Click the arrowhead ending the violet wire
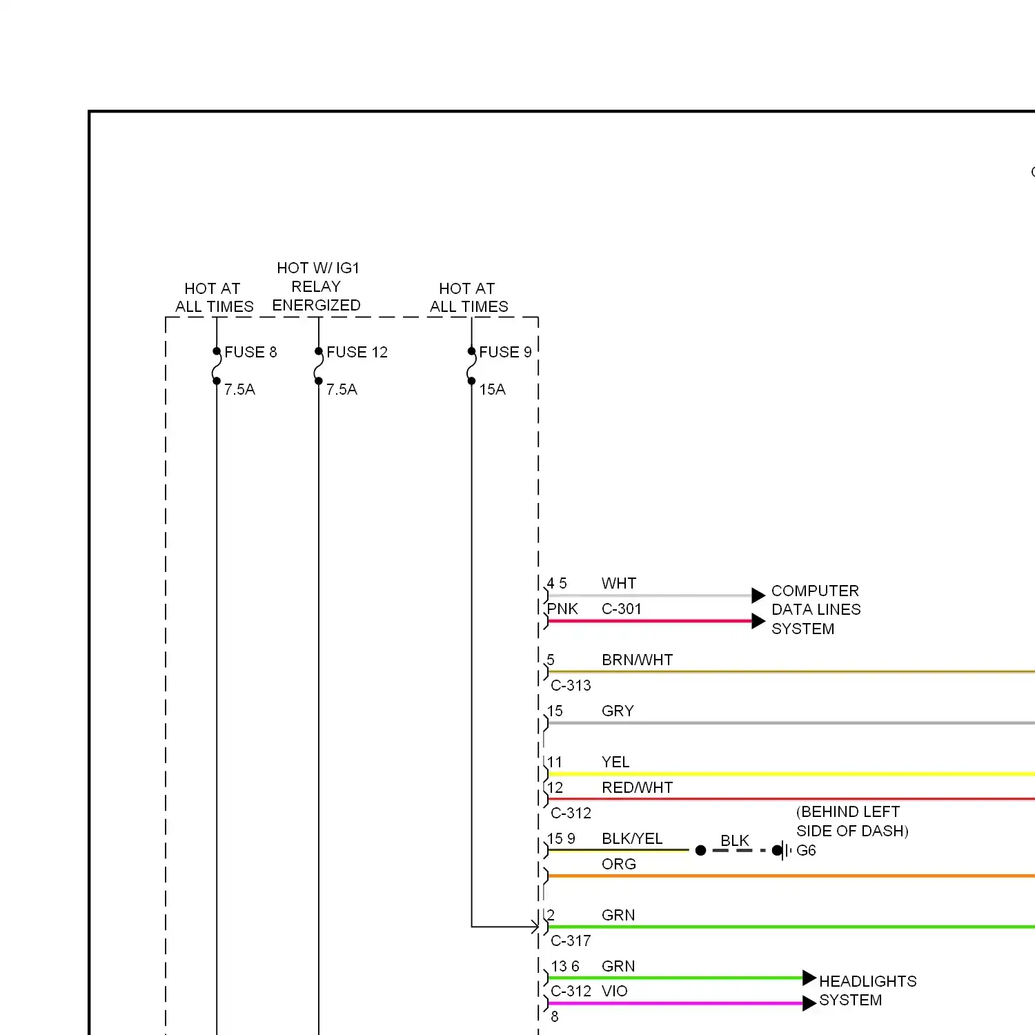Image resolution: width=1035 pixels, height=1035 pixels. 809,1003
